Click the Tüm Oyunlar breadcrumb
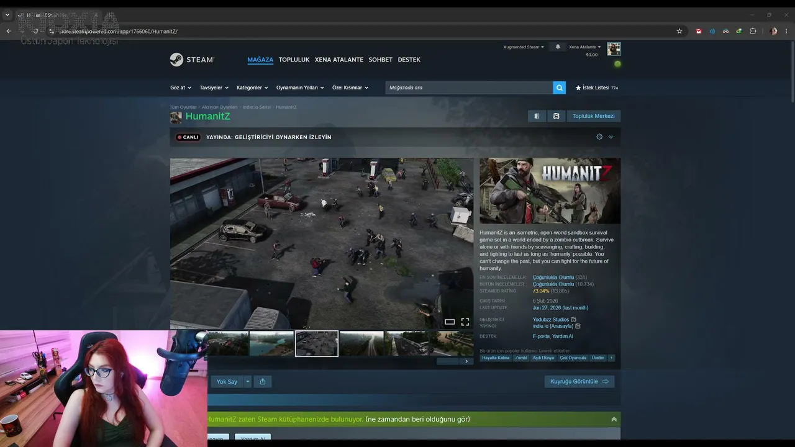The width and height of the screenshot is (795, 447). point(183,107)
